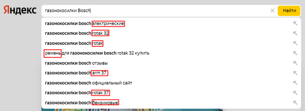Choose suggestion газонокосилки bosch rotak 37
The image size is (305, 111).
pyautogui.click(x=171, y=93)
